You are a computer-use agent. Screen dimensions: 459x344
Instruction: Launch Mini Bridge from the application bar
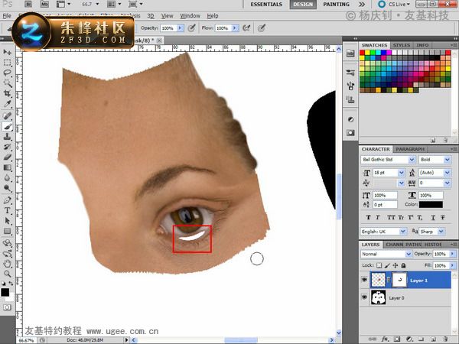(44, 4)
